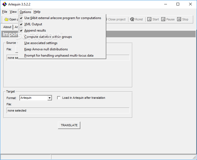
Task: Toggle Use 64bit external arlecore program option
Action: [62, 18]
